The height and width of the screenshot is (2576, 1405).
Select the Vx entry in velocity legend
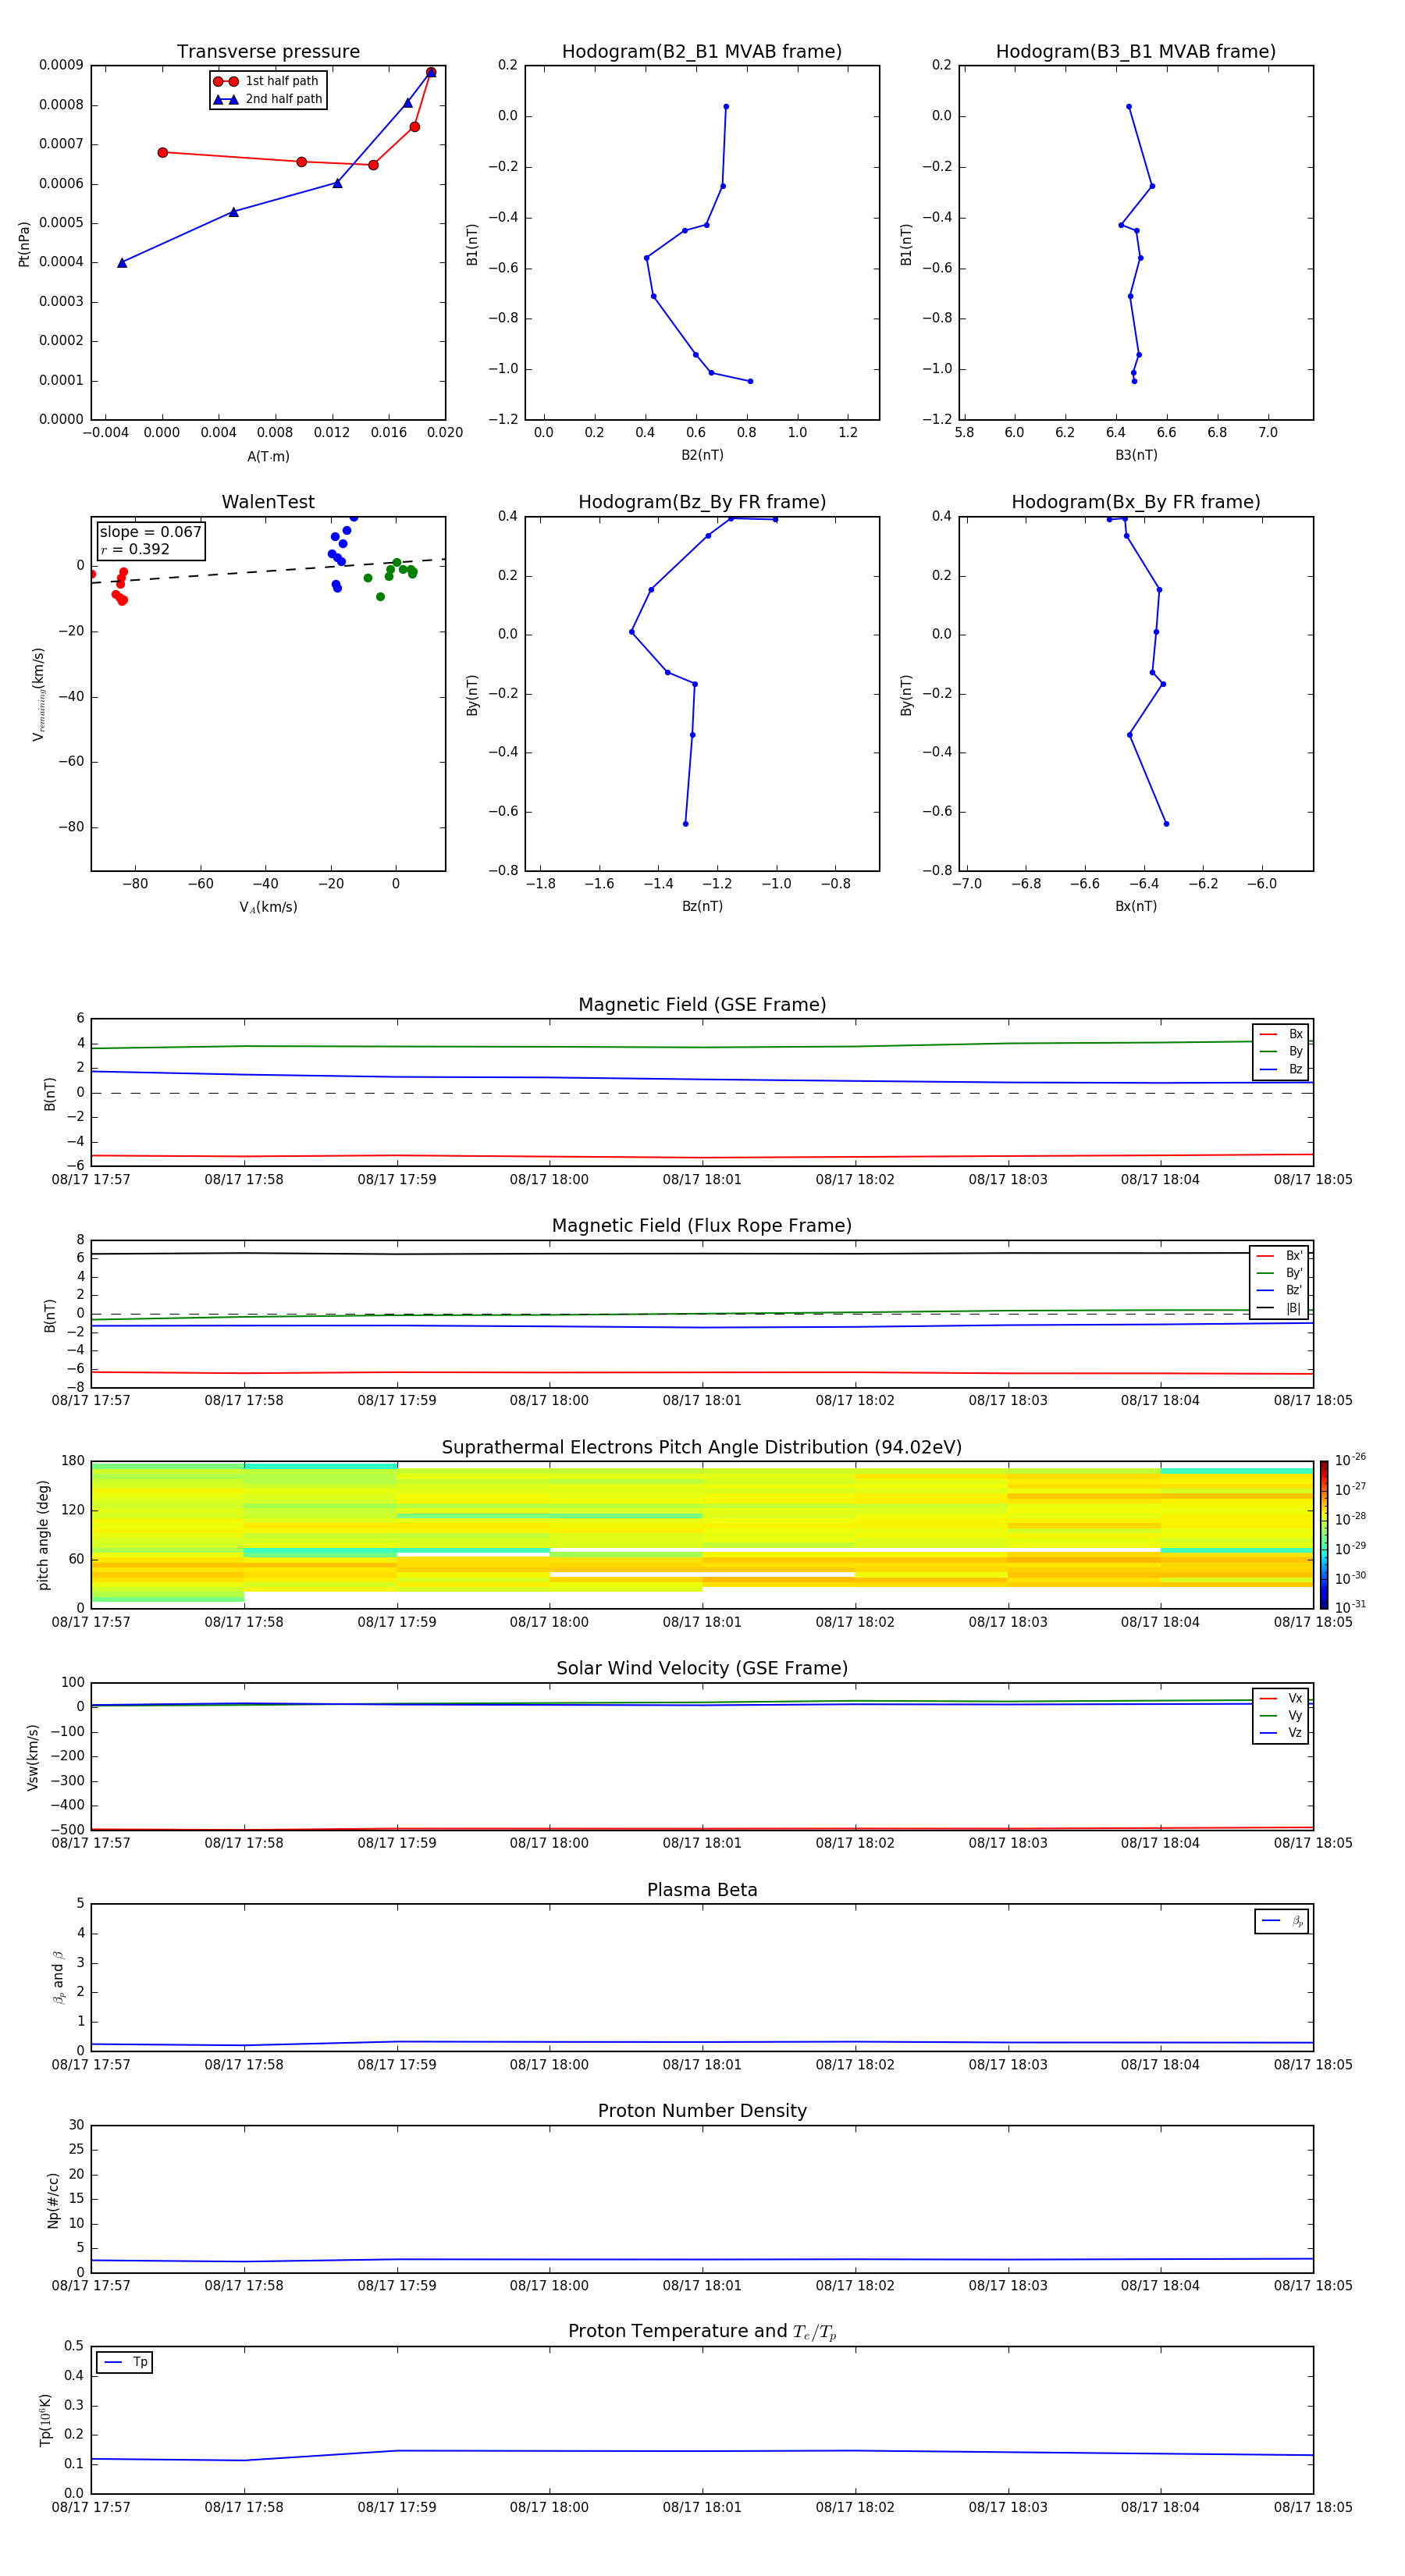tap(1281, 1698)
